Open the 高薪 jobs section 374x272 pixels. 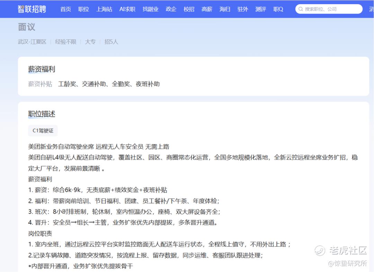(x=207, y=9)
